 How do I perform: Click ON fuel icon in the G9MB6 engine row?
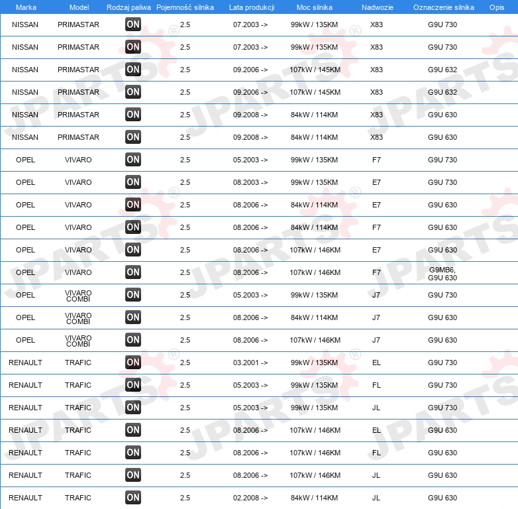(x=132, y=272)
